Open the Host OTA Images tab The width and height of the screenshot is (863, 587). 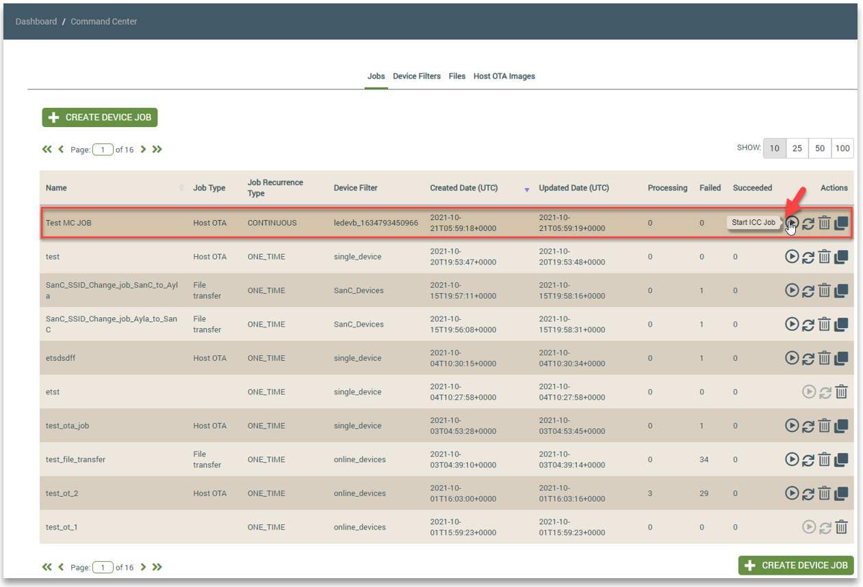pos(504,76)
